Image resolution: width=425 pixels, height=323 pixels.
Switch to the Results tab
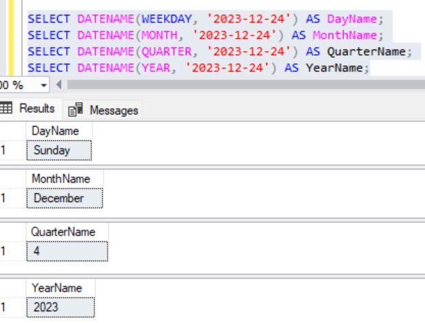[37, 109]
